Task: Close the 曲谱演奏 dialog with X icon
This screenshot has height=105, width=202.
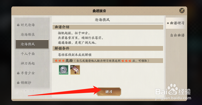Action: [182, 11]
